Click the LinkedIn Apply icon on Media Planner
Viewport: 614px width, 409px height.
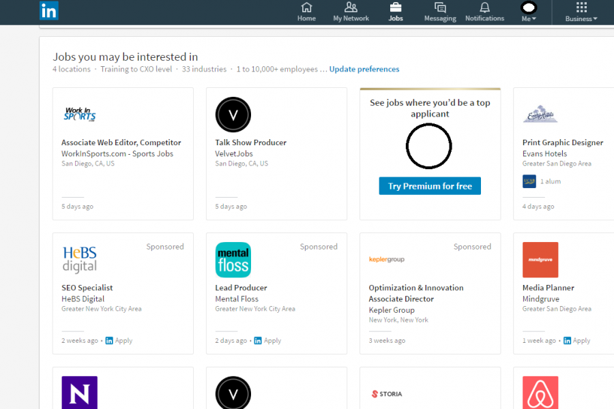[567, 341]
